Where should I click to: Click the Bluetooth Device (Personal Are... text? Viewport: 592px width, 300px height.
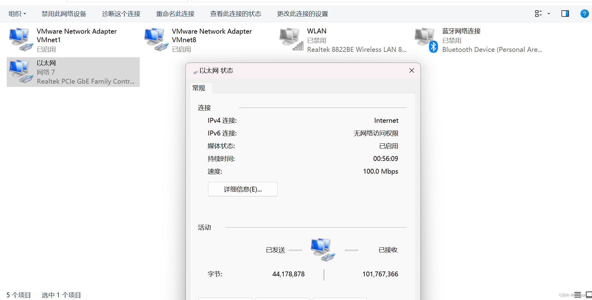pos(492,49)
